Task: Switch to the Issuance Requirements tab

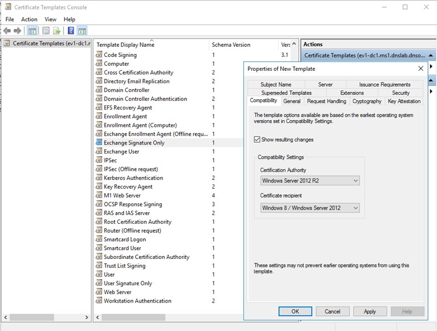Action: point(385,84)
